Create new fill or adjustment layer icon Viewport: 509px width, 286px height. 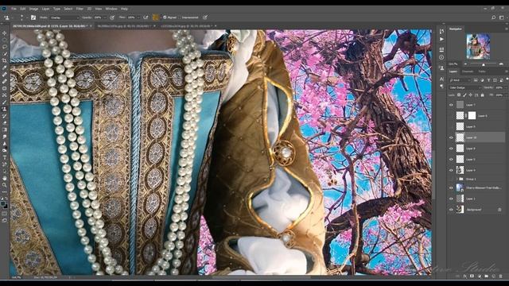point(479,276)
